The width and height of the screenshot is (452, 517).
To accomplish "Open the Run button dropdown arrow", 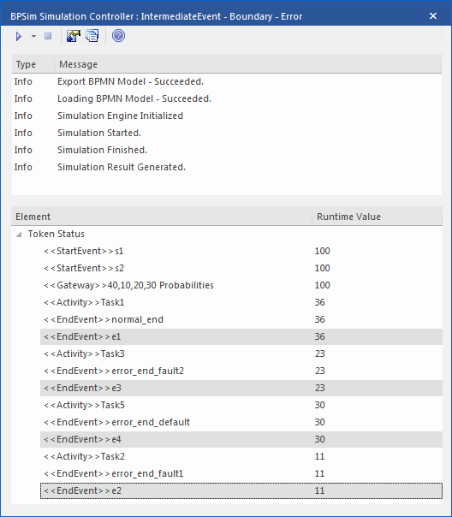I will coord(33,36).
